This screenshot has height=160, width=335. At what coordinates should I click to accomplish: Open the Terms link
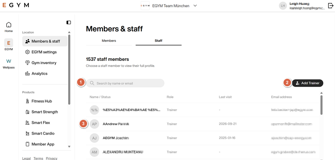point(38,158)
